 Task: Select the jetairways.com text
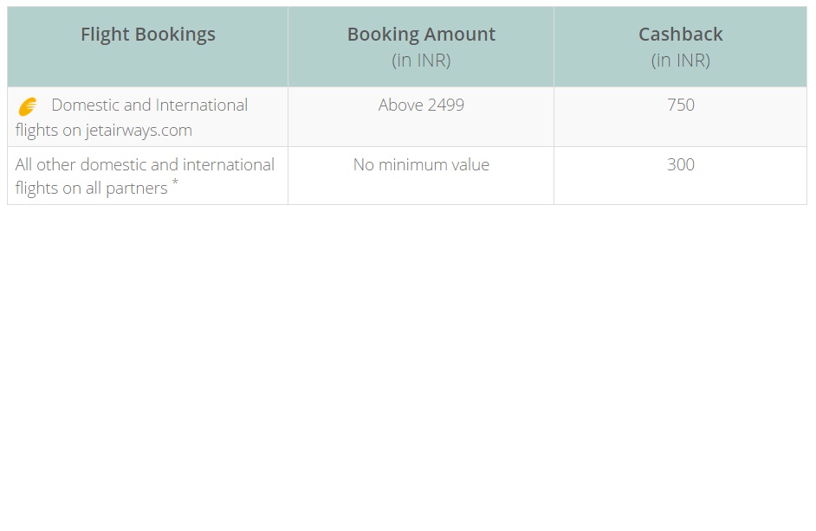(x=139, y=131)
